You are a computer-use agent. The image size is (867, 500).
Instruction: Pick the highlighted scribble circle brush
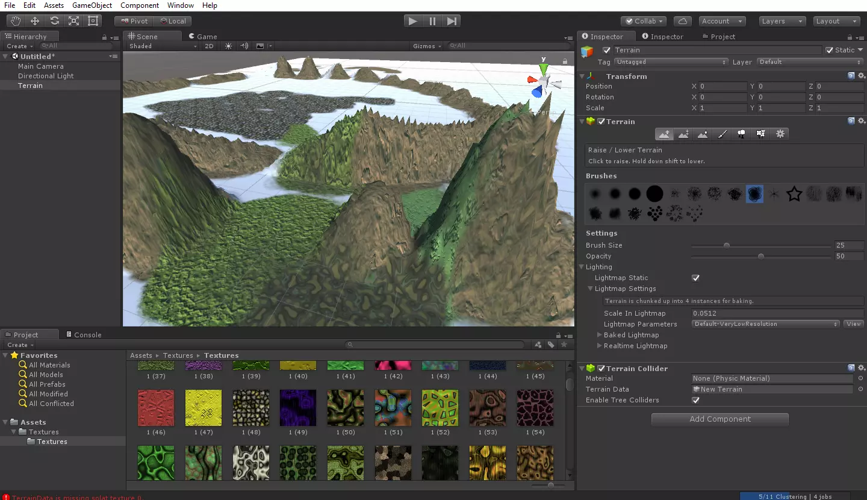pos(754,194)
